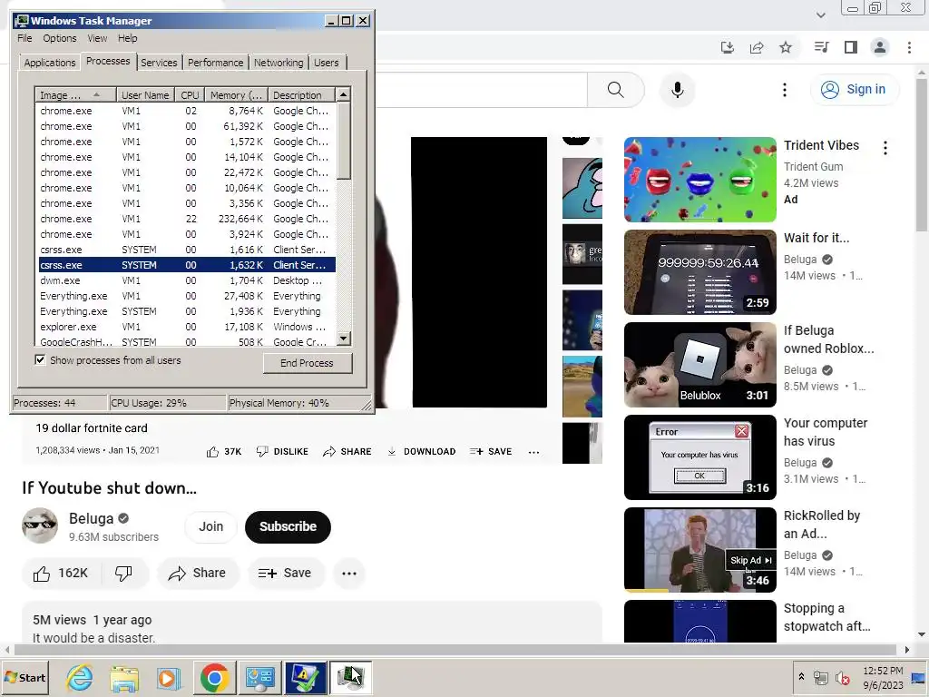Viewport: 929px width, 697px height.
Task: Click the Share button under the title
Action: coord(197,574)
